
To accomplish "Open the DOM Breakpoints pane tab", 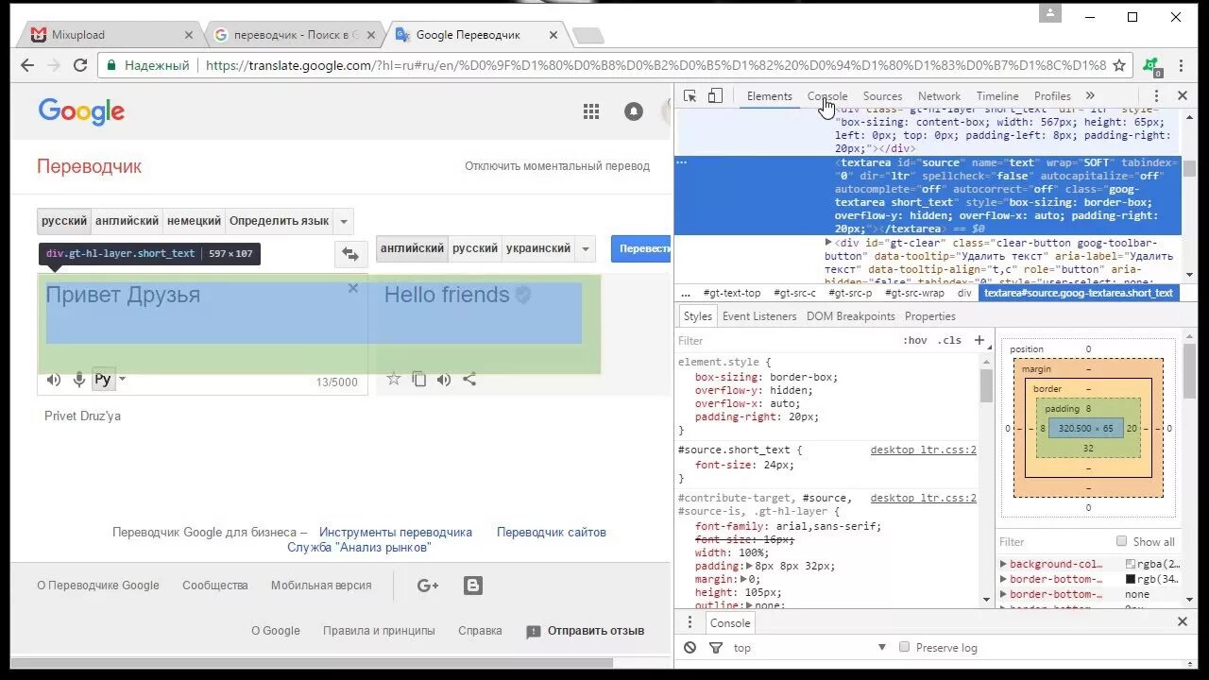I will point(850,316).
